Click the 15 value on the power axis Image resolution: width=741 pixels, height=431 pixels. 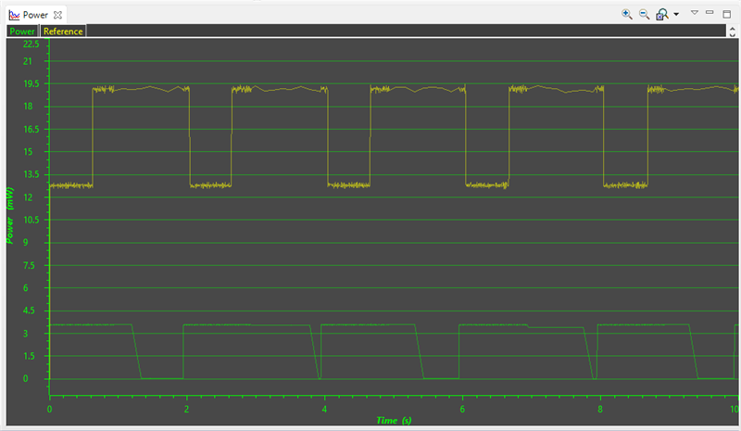[28, 152]
